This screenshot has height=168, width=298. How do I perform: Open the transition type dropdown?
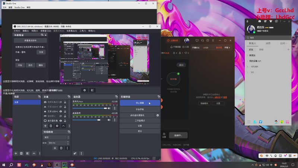(x=56, y=137)
